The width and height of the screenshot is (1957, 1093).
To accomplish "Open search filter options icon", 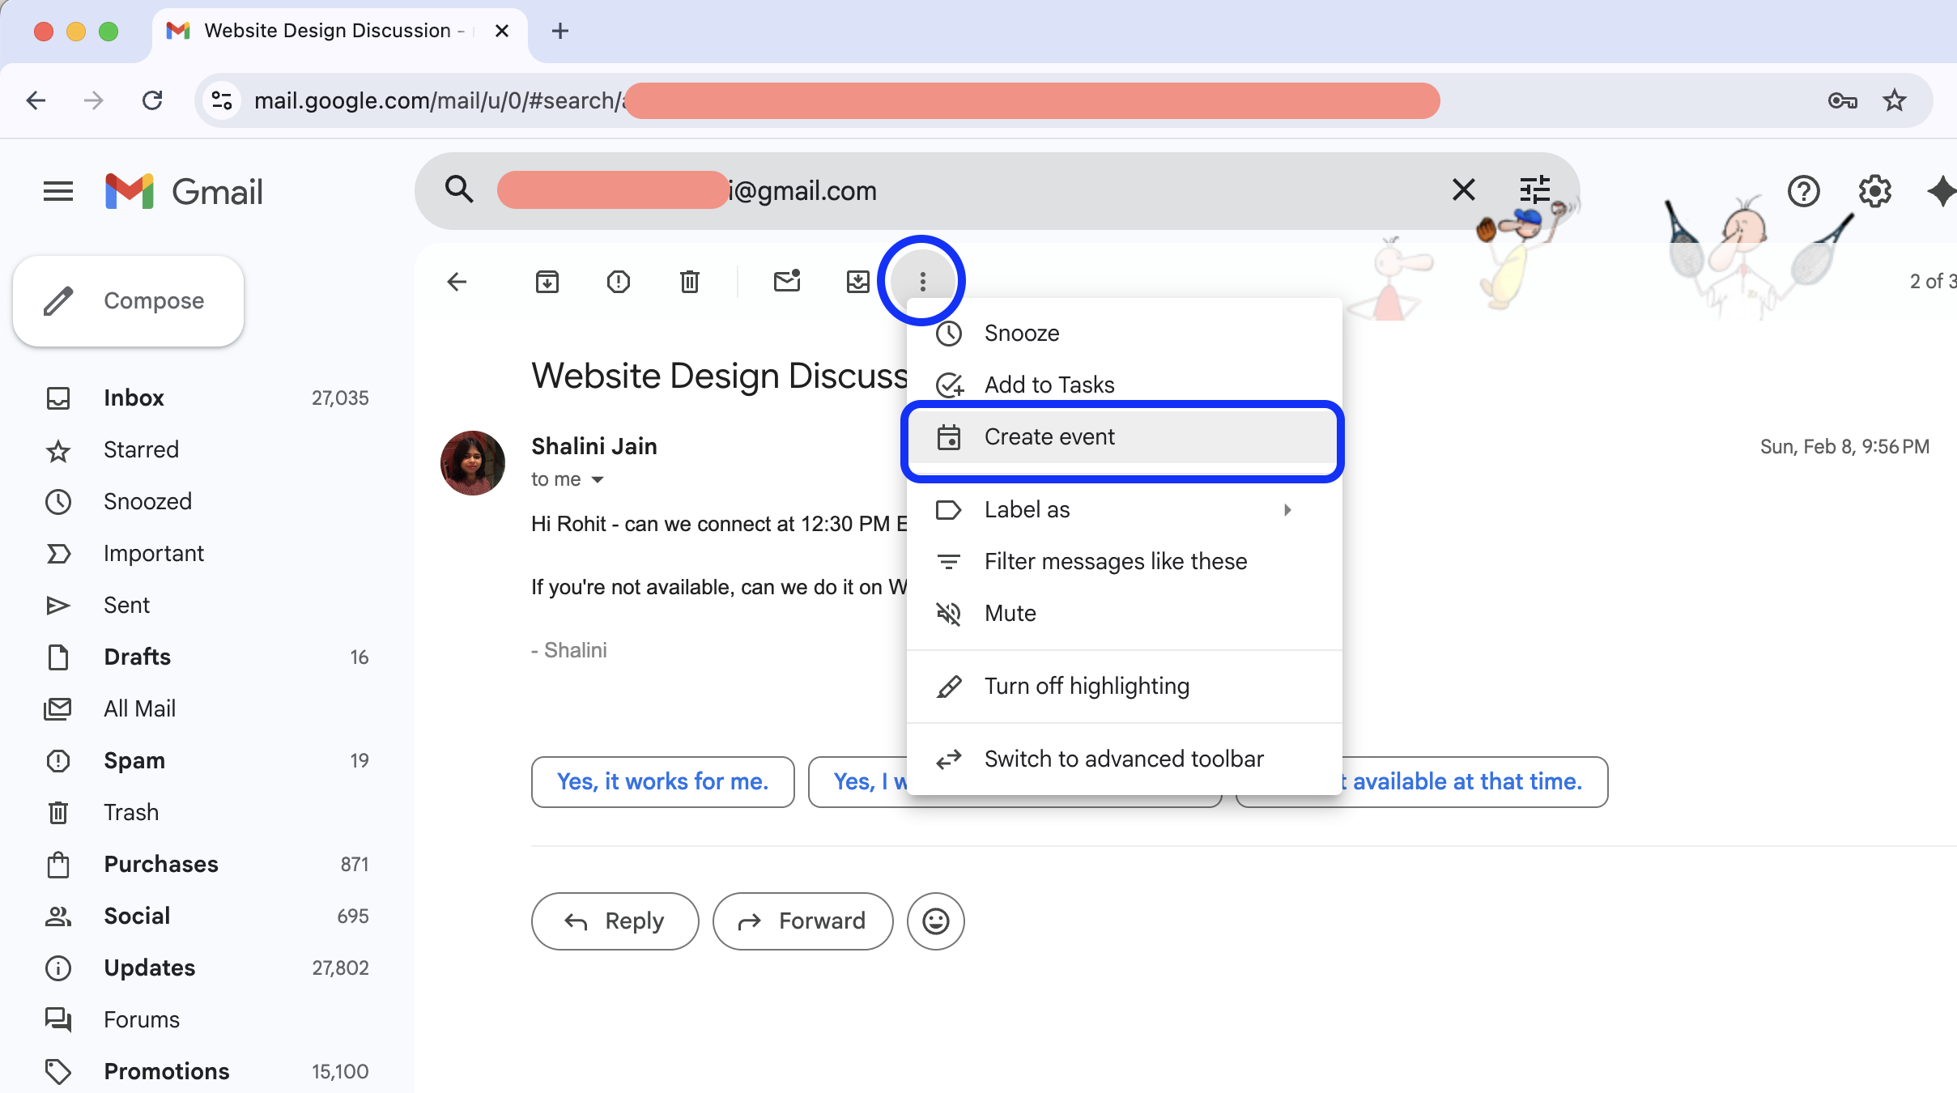I will click(x=1534, y=191).
